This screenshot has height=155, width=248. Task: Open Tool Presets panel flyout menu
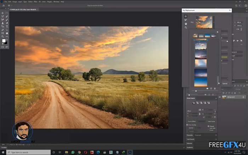pyautogui.click(x=216, y=139)
